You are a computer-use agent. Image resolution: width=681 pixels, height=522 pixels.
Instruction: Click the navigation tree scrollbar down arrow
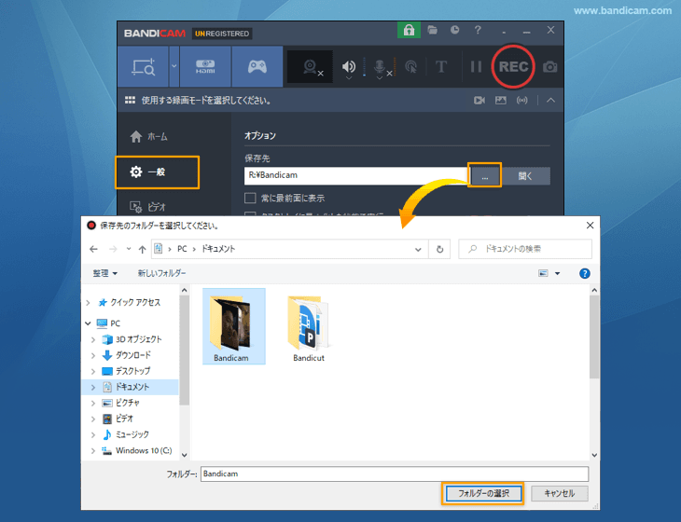click(x=184, y=455)
